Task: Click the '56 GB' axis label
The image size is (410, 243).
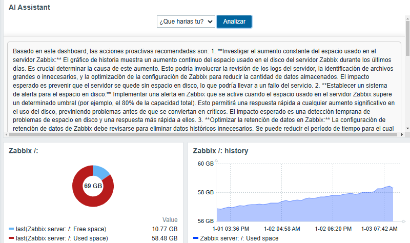Action: (206, 221)
